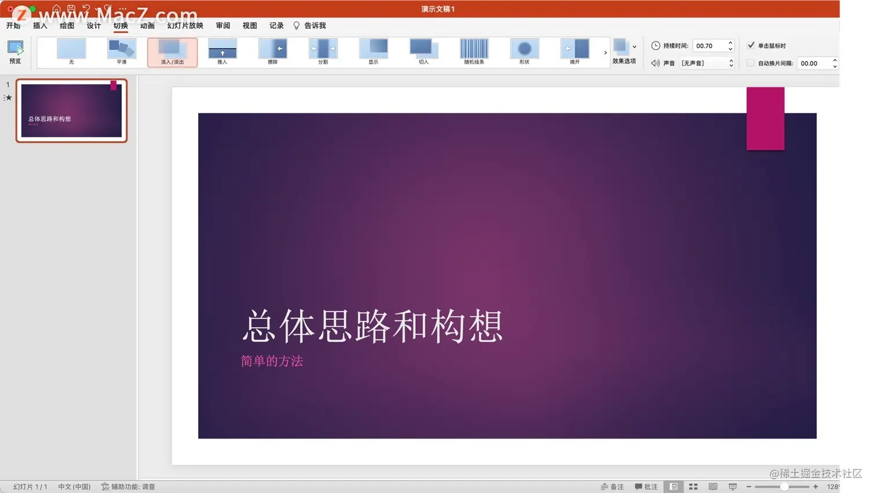Apply the 随机线条 random bars transition
876x493 pixels.
[x=475, y=52]
